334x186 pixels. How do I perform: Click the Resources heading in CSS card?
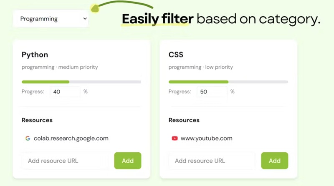[x=184, y=120]
